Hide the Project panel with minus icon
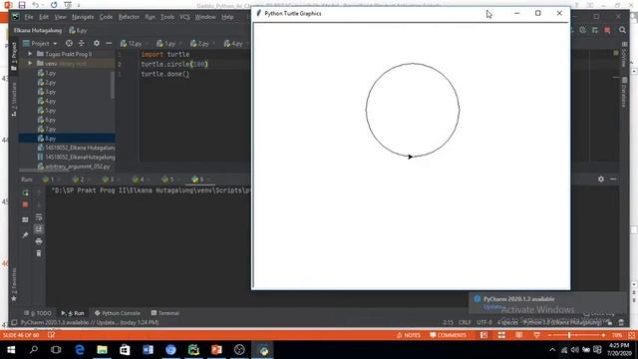 pyautogui.click(x=109, y=43)
